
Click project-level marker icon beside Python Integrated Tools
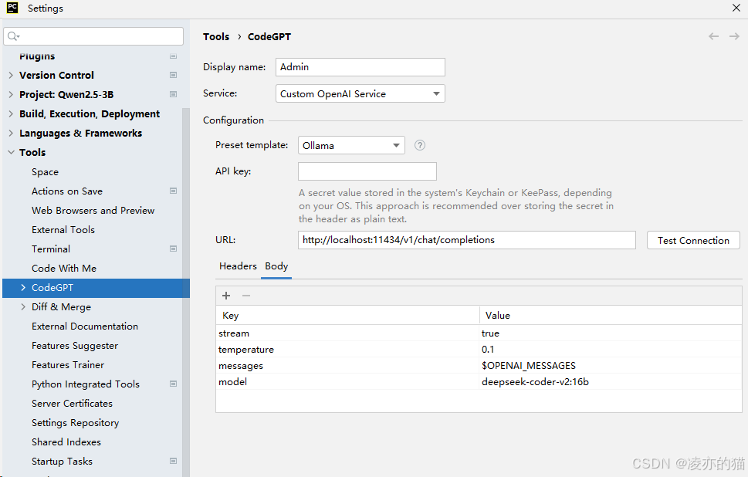pyautogui.click(x=173, y=384)
